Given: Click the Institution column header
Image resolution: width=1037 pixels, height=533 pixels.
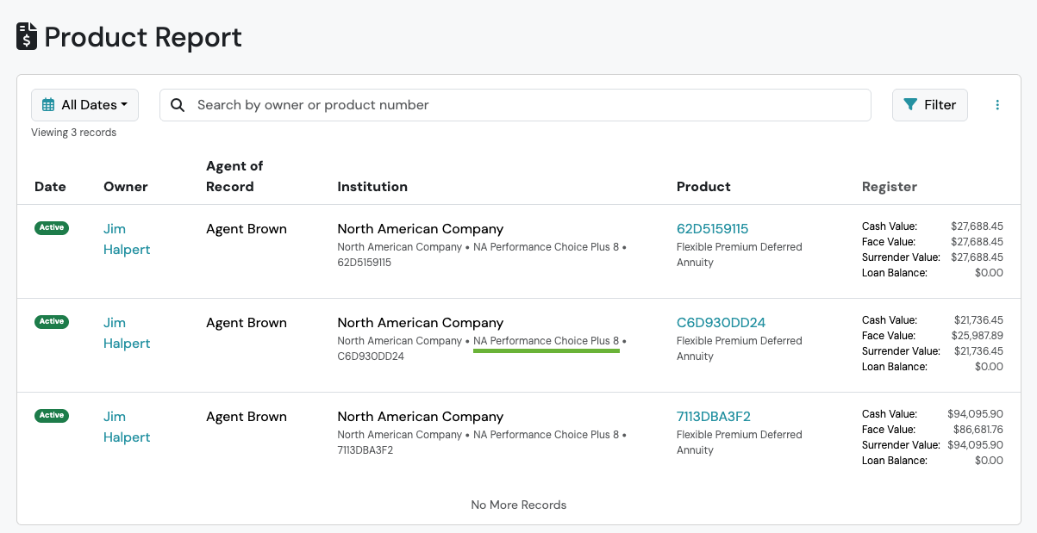Looking at the screenshot, I should [372, 187].
